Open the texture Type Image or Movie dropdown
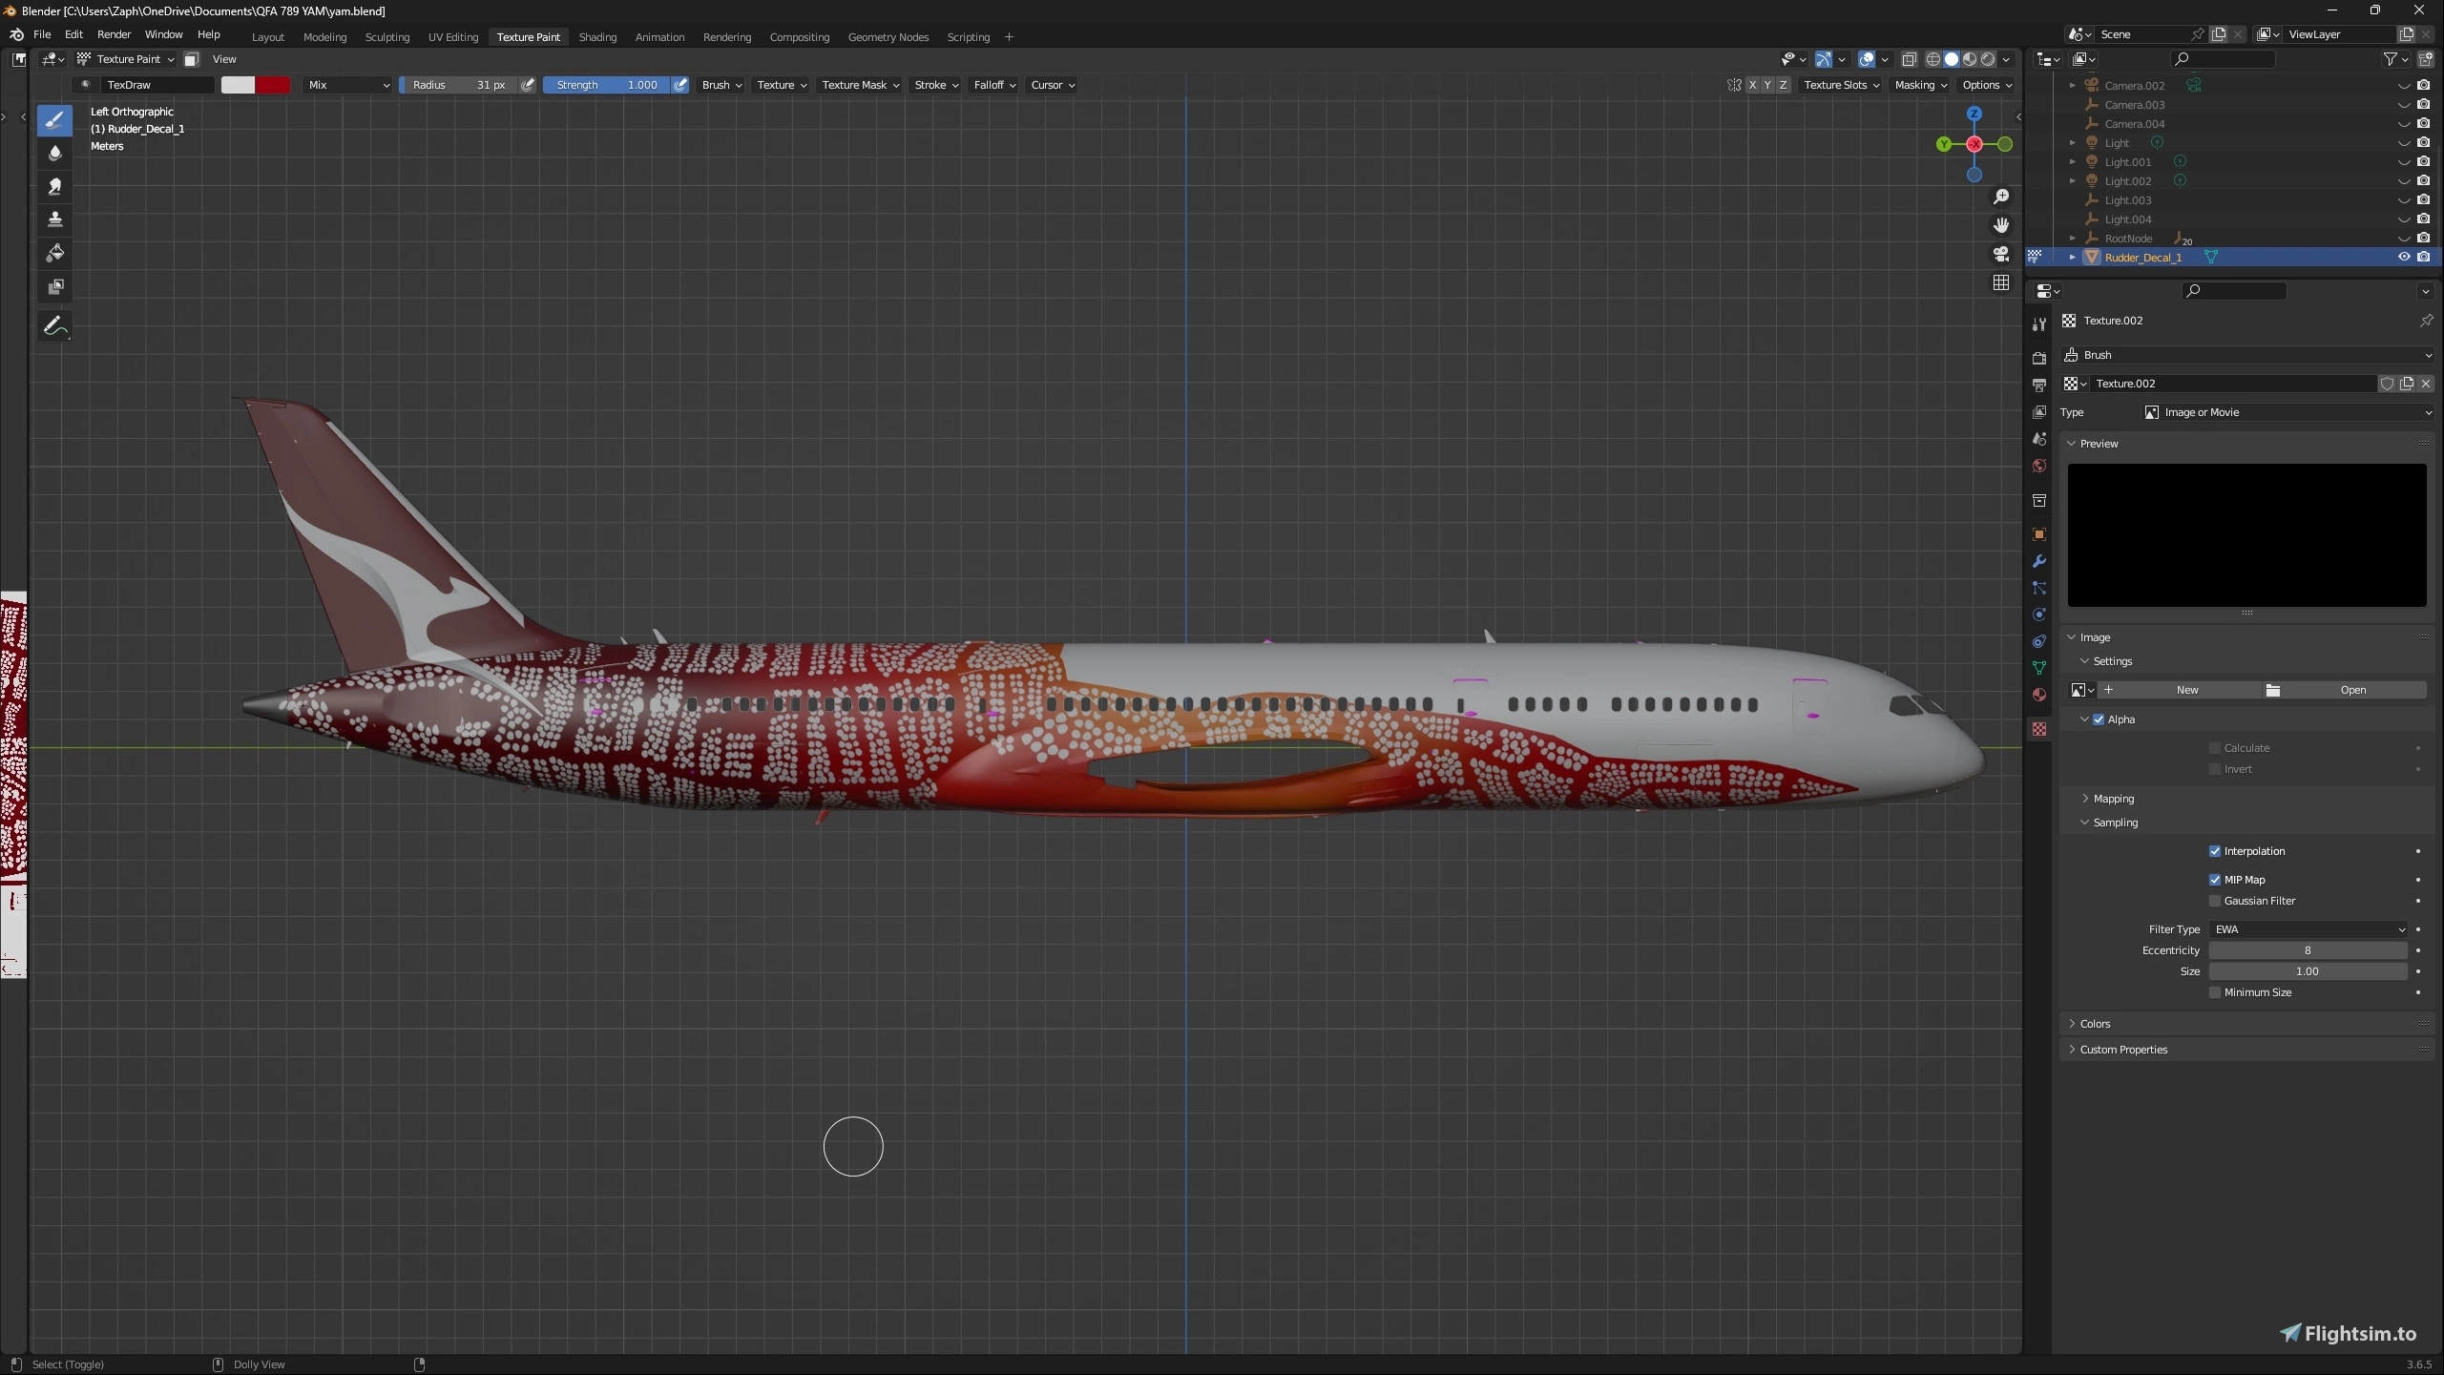This screenshot has height=1375, width=2444. tap(2287, 412)
